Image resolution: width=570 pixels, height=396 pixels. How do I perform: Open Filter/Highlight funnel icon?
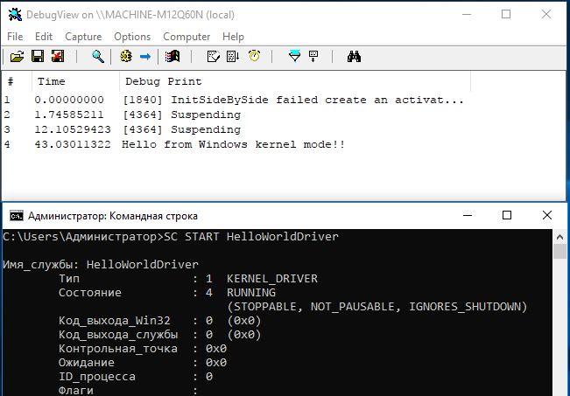[294, 57]
